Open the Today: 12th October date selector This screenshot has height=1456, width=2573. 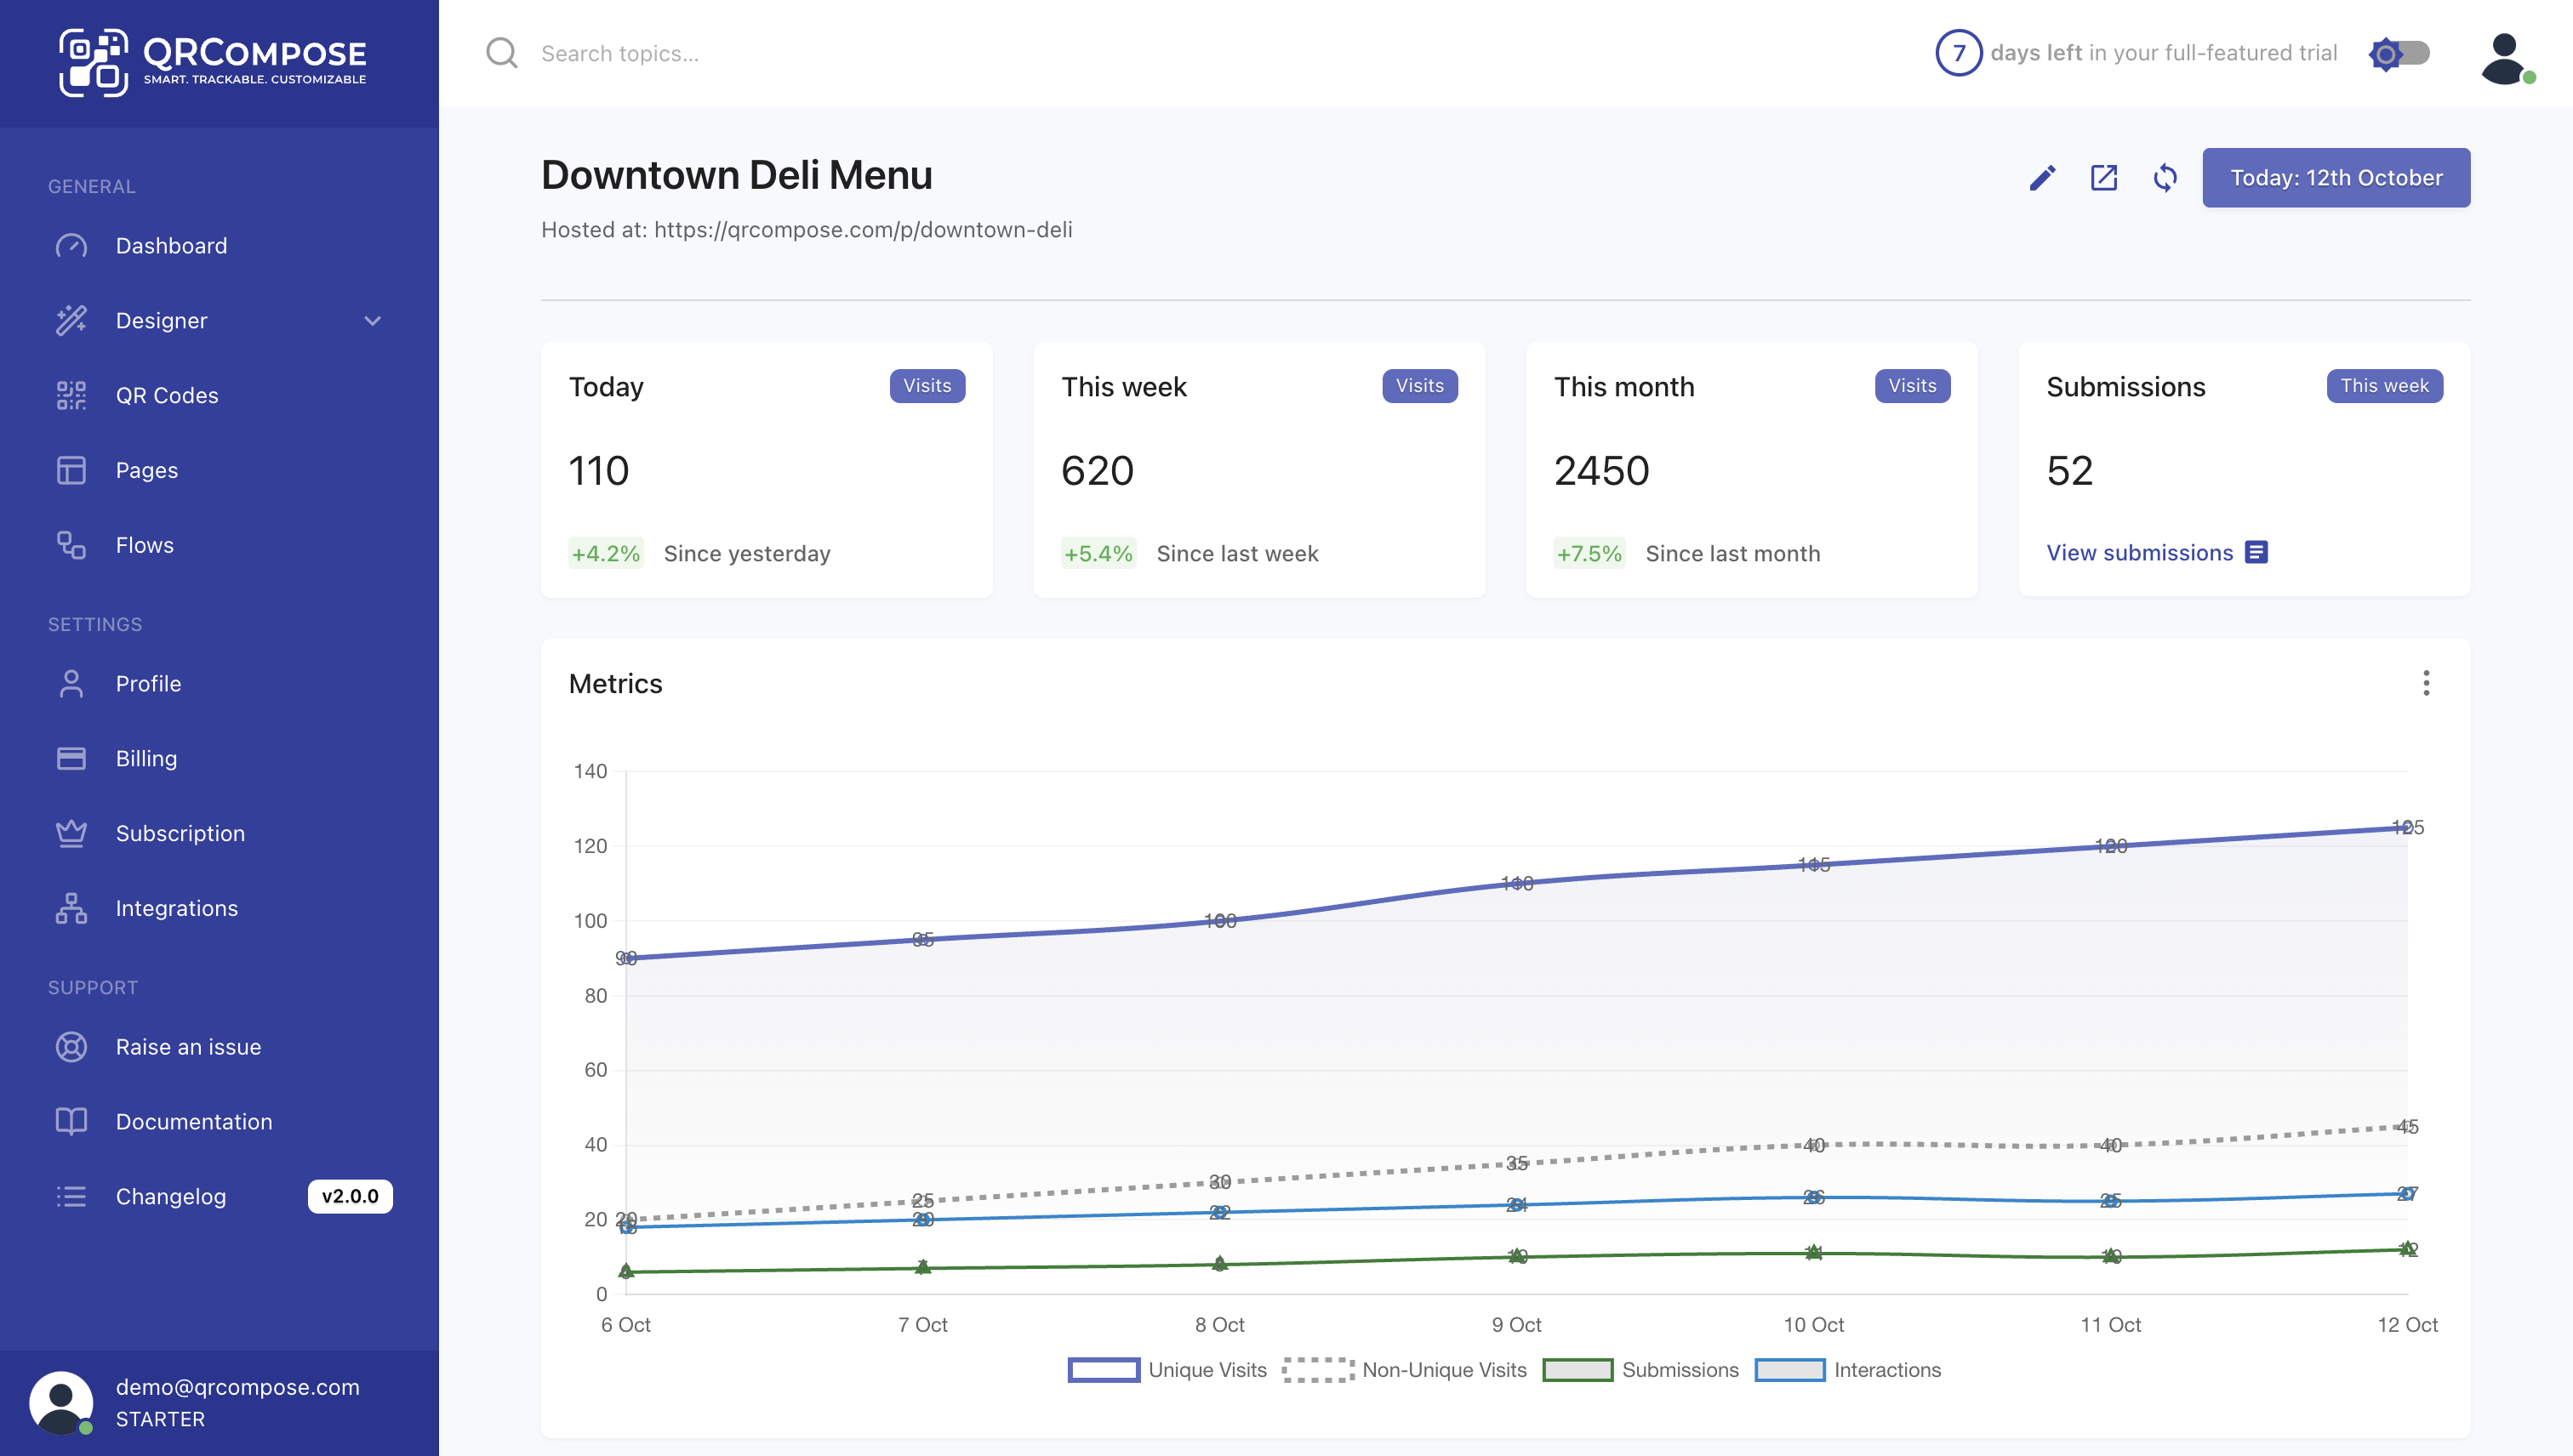click(2336, 177)
